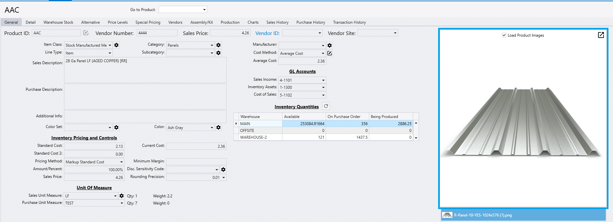Expand the Go to Product dropdown

click(x=204, y=10)
